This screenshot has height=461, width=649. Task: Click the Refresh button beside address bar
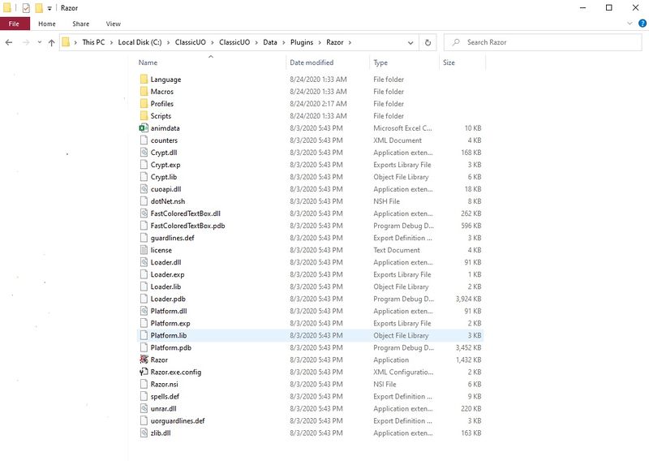pos(428,42)
